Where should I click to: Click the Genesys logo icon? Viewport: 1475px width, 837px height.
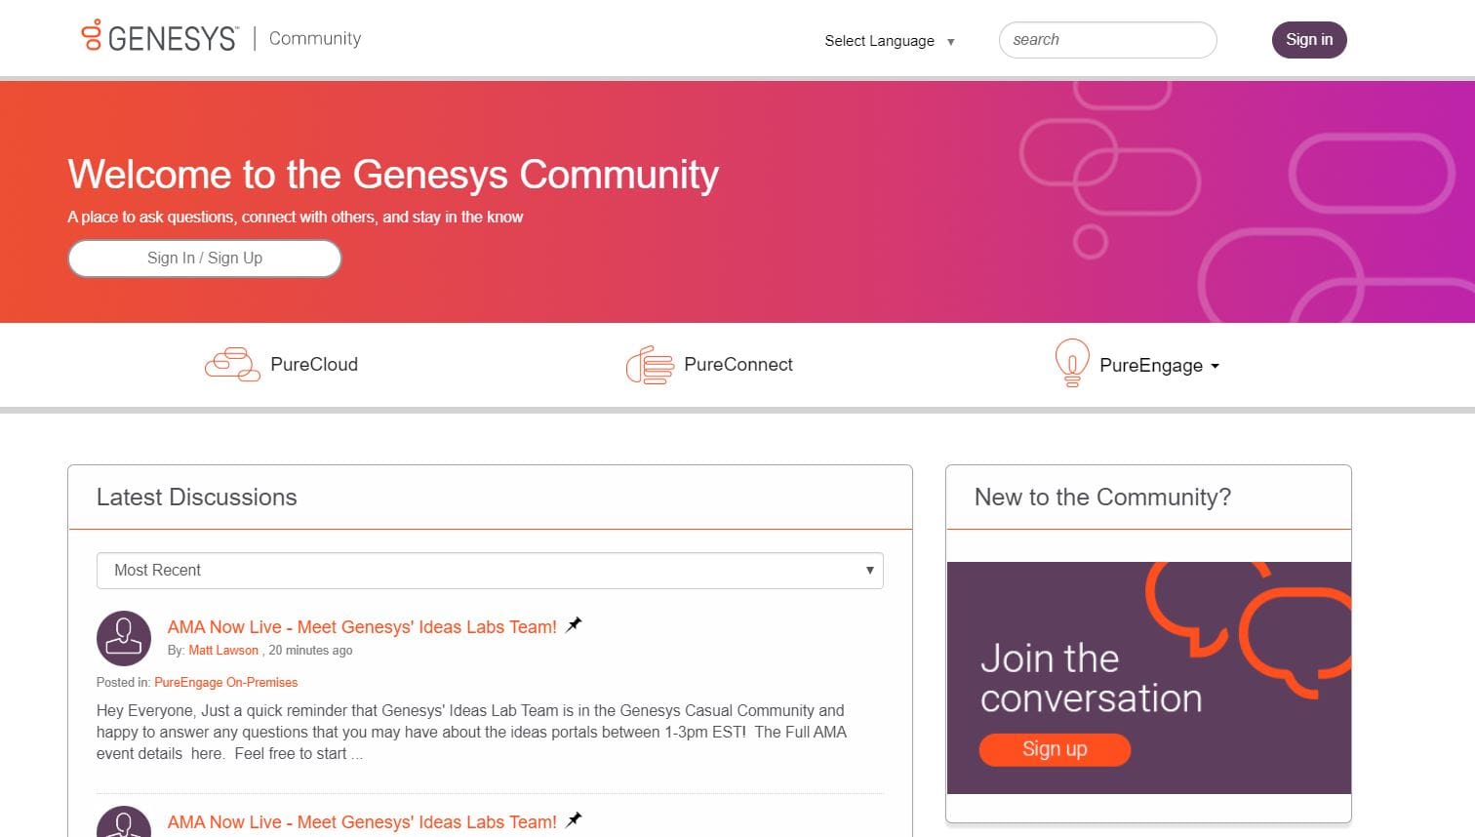tap(92, 35)
